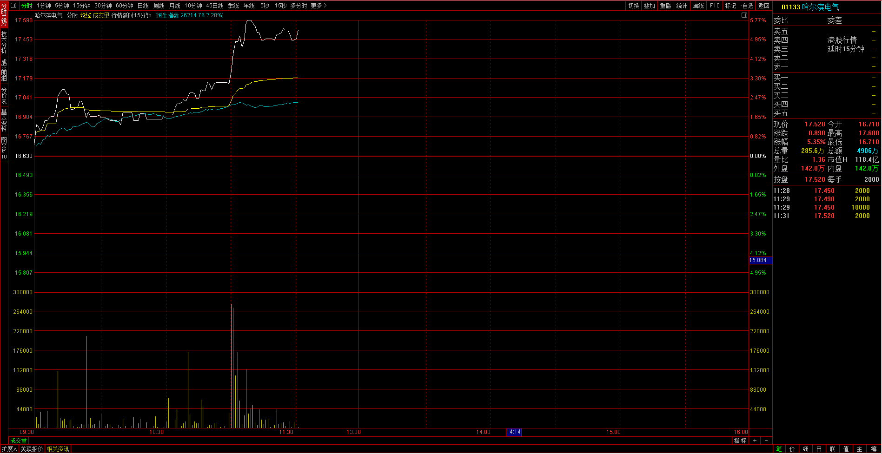882x454 pixels.
Task: Switch to the 5分钟 chart
Action: (x=62, y=6)
